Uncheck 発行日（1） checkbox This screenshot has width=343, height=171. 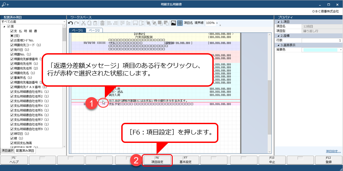[x=12, y=50]
